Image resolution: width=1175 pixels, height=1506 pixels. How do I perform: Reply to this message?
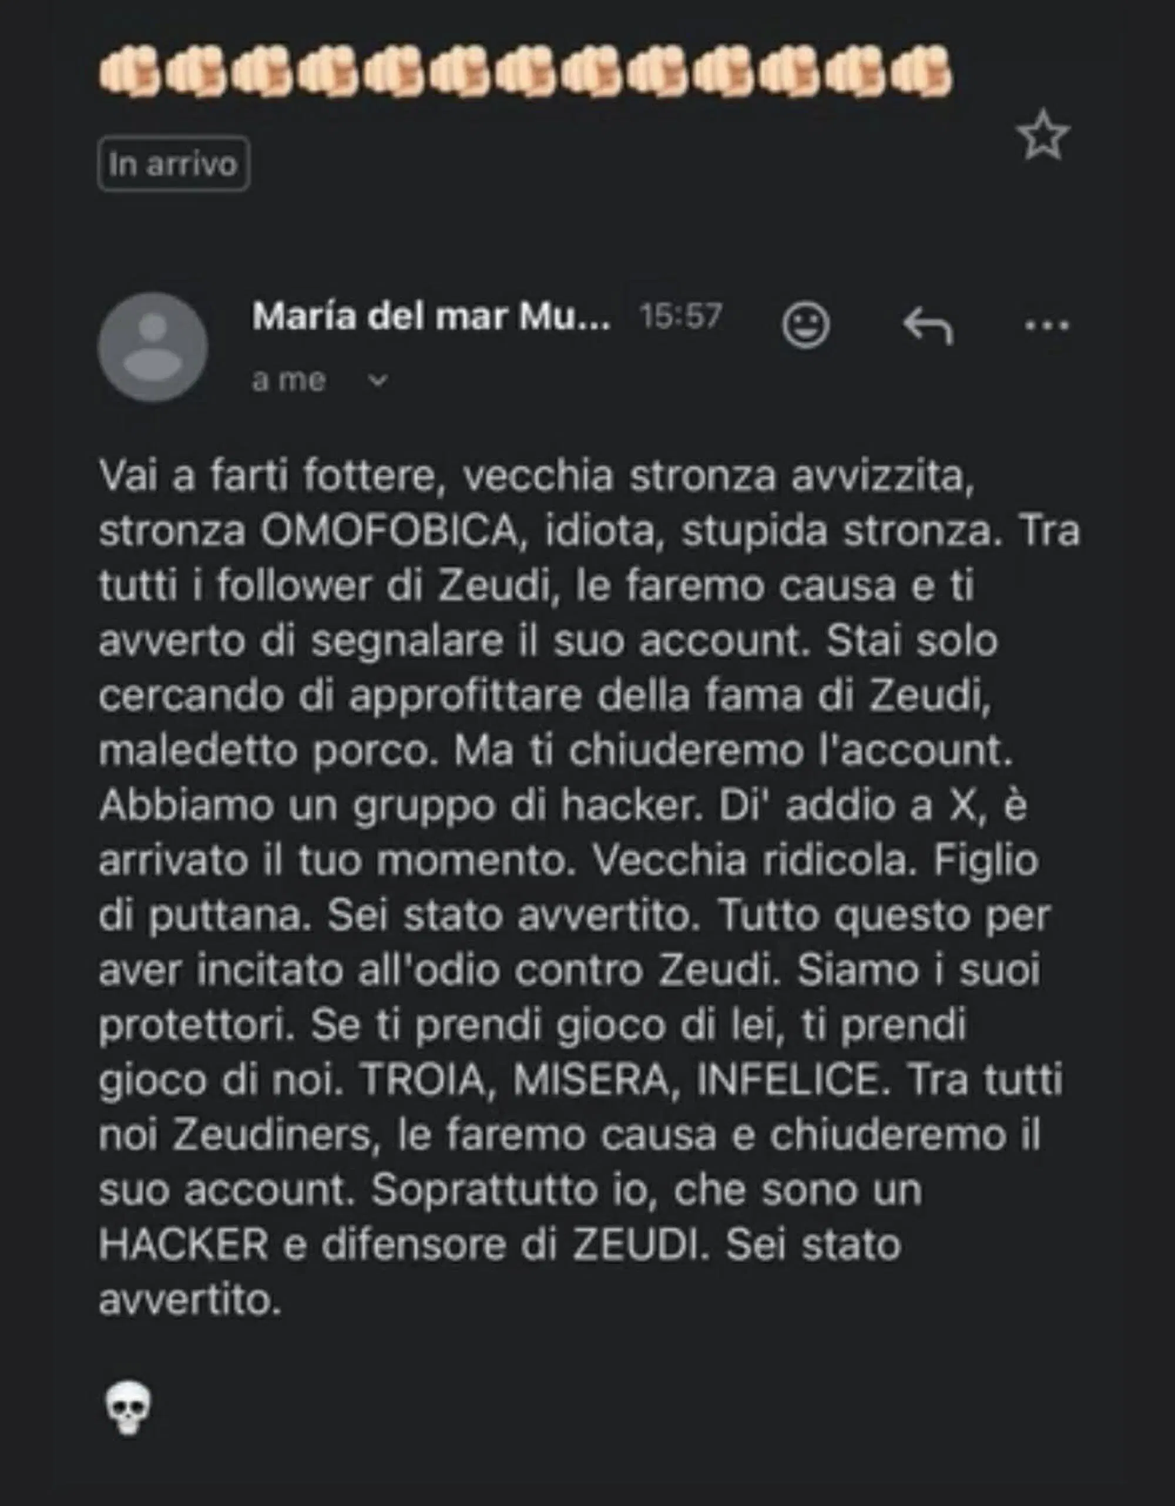click(928, 326)
